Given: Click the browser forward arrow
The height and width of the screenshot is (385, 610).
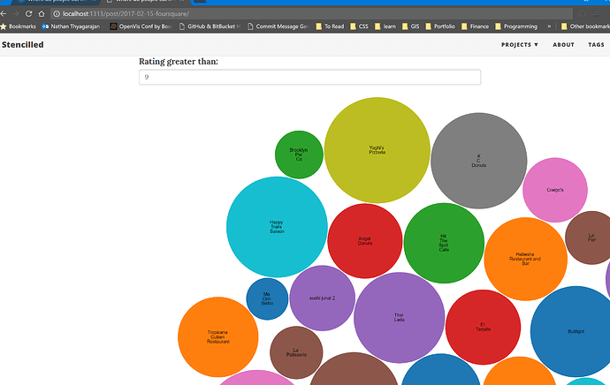Looking at the screenshot, I should click(16, 13).
